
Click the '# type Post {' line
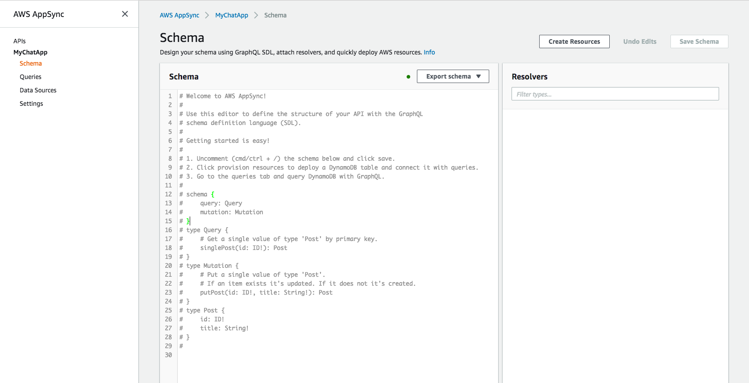[x=202, y=310]
